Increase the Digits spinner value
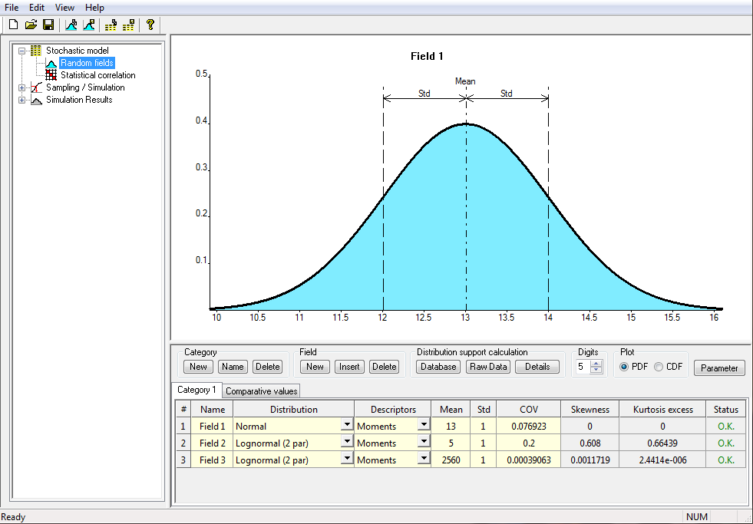753x524 pixels. point(596,363)
